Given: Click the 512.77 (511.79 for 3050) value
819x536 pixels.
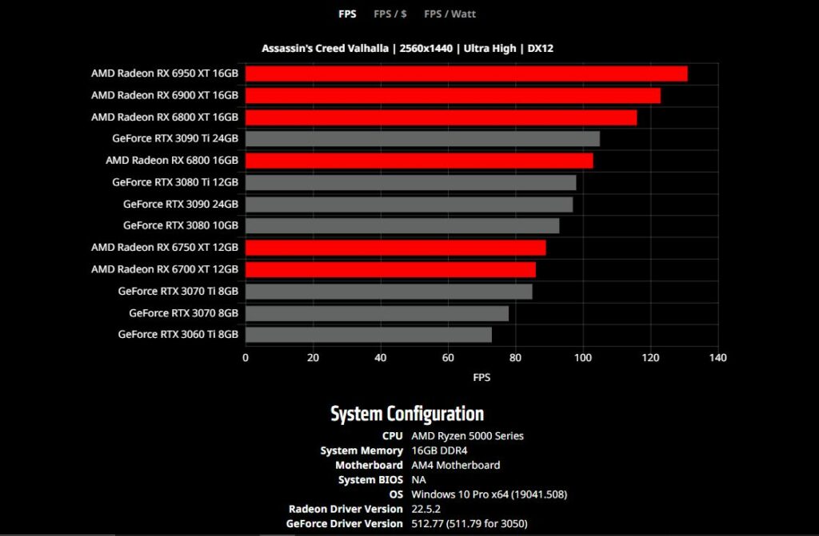Looking at the screenshot, I should pyautogui.click(x=469, y=524).
